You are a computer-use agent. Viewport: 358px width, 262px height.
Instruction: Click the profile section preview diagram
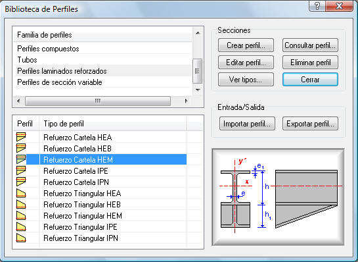278,197
